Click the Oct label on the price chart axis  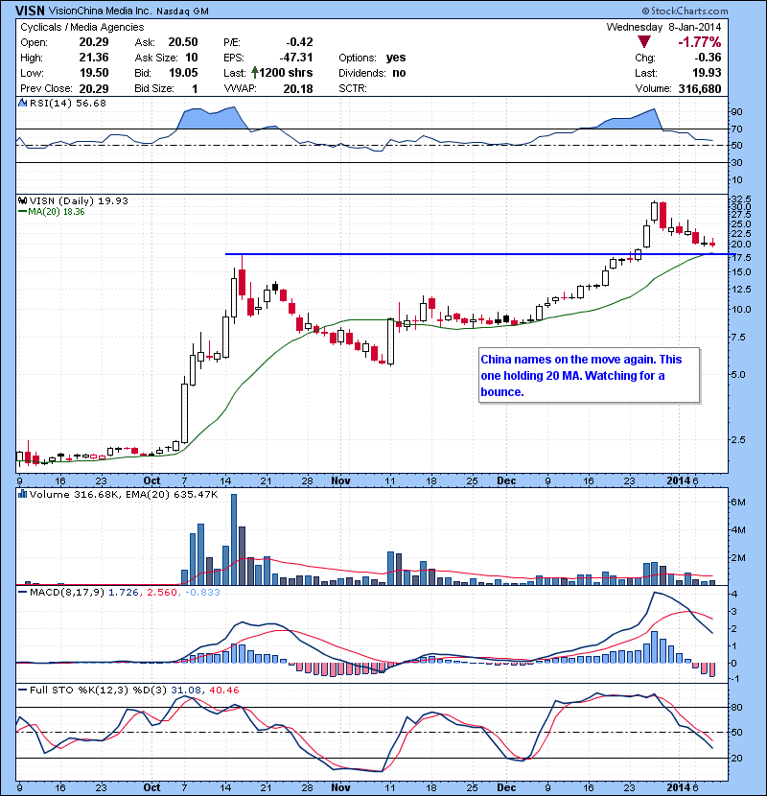[x=151, y=480]
